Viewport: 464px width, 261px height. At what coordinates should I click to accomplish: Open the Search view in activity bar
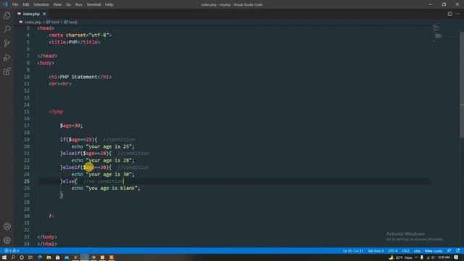(x=7, y=29)
